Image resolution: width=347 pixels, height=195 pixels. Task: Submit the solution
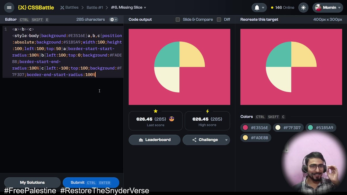(x=91, y=183)
